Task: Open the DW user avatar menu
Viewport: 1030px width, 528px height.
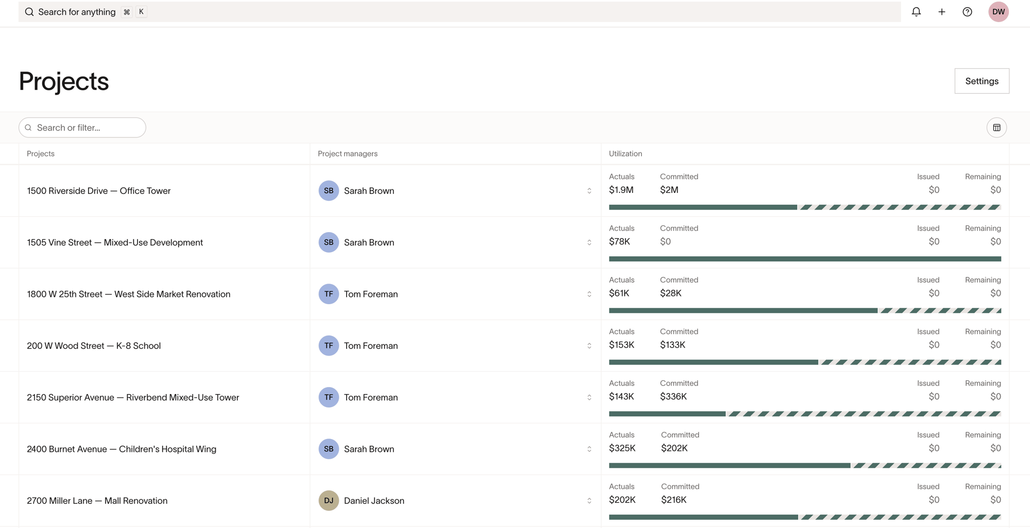Action: [999, 12]
